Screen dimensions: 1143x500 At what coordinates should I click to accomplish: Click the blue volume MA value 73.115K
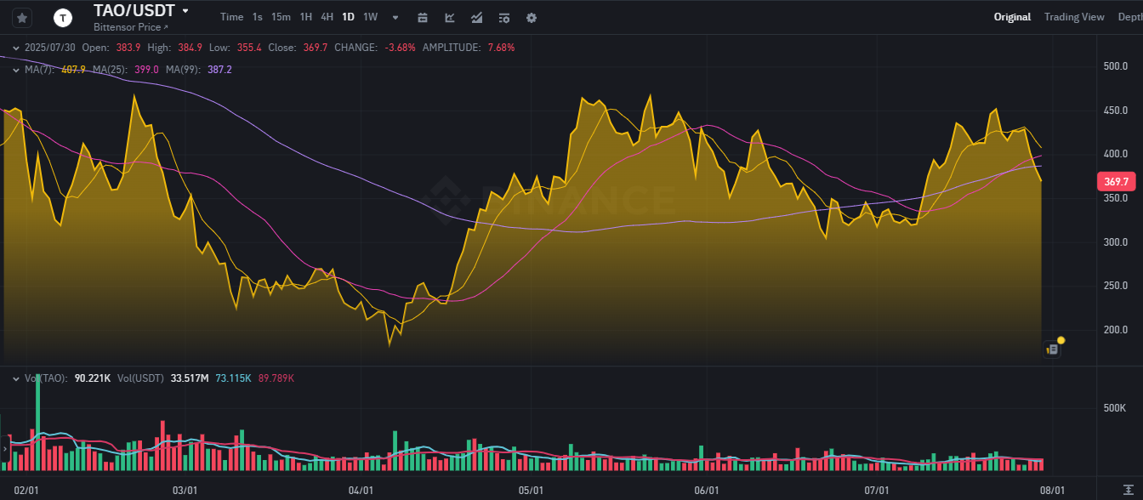click(x=234, y=378)
